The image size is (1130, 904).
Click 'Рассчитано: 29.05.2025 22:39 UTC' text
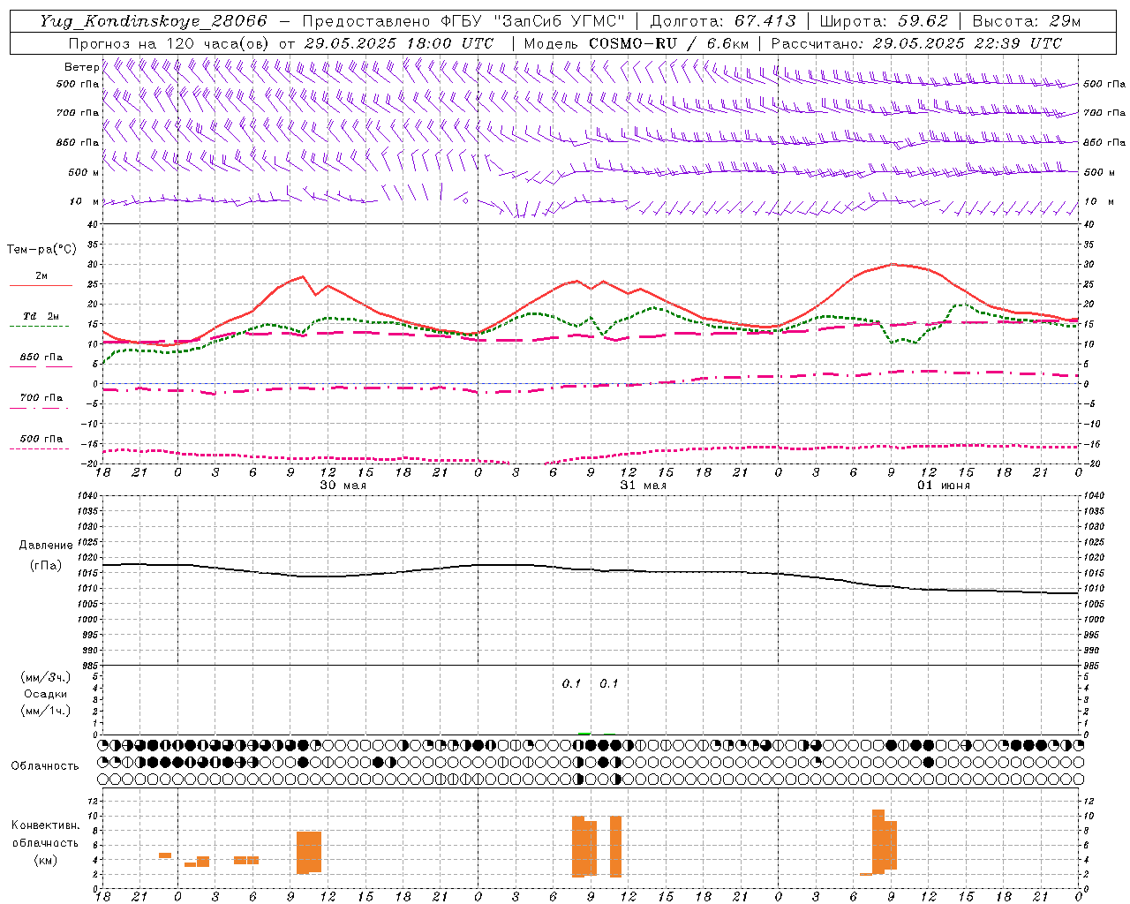tap(916, 43)
